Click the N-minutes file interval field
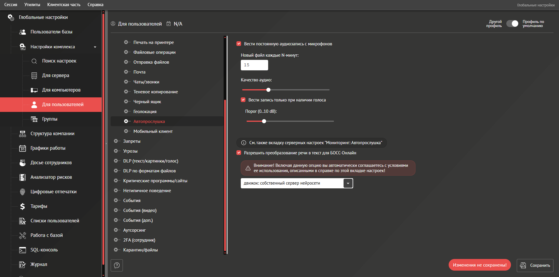 pos(254,65)
